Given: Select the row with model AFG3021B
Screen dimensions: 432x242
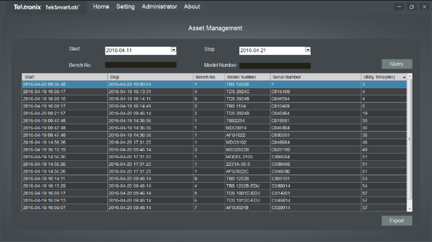Looking at the screenshot, I should point(214,207).
